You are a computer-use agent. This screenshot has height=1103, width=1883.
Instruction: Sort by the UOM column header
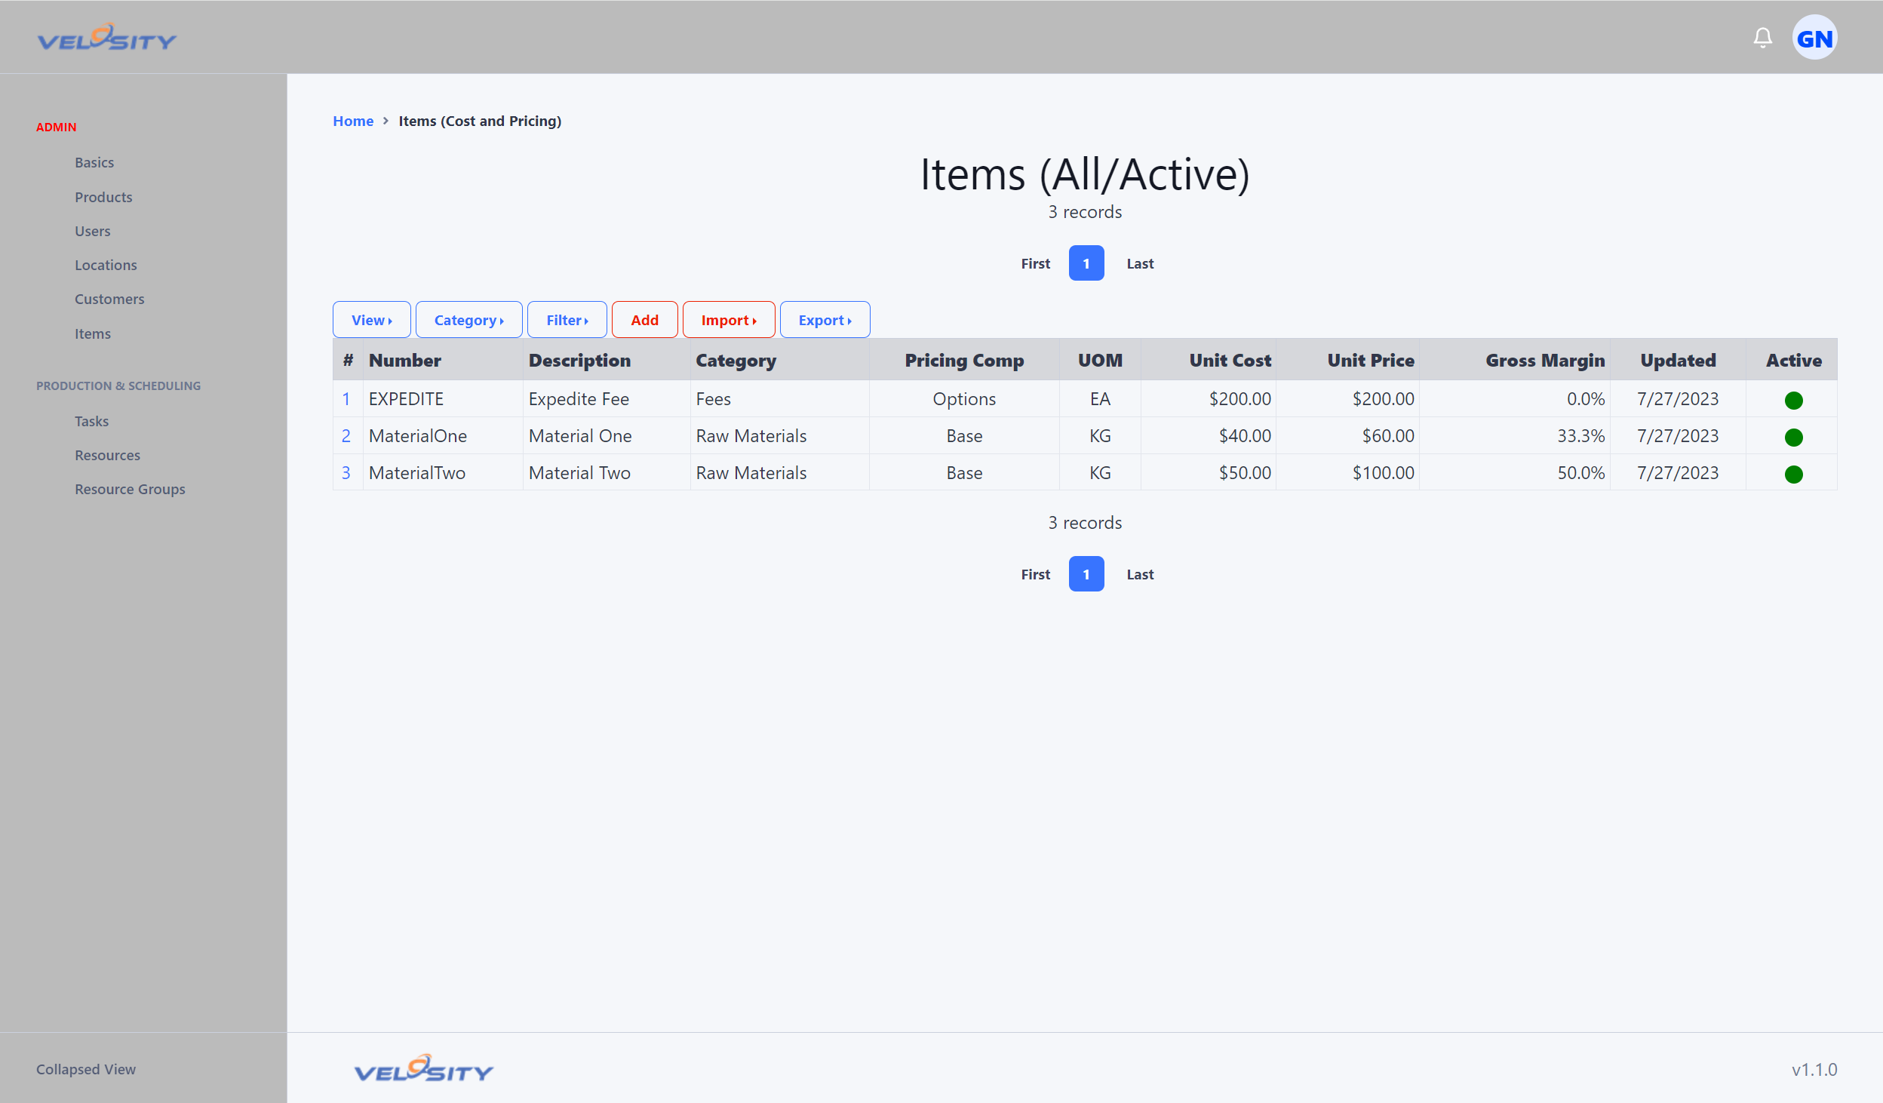(x=1100, y=361)
